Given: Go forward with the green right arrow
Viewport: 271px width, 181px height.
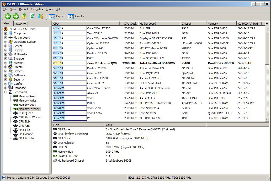Looking at the screenshot, I should [x=16, y=16].
